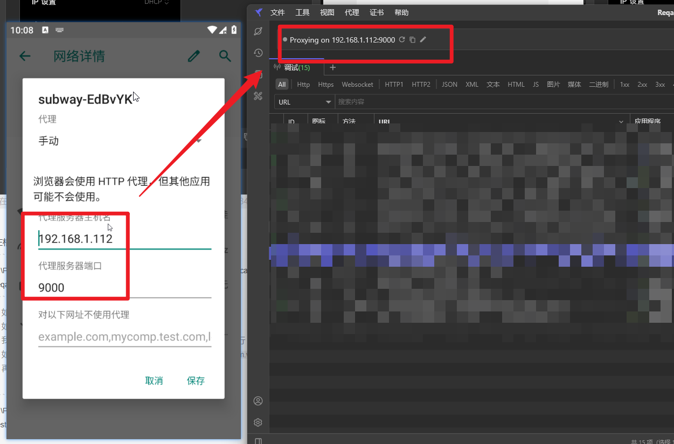Toggle the XML content filter
The width and height of the screenshot is (674, 444).
tap(472, 85)
